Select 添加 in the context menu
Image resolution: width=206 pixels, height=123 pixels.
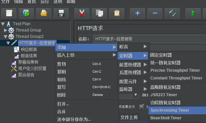coord(86,47)
